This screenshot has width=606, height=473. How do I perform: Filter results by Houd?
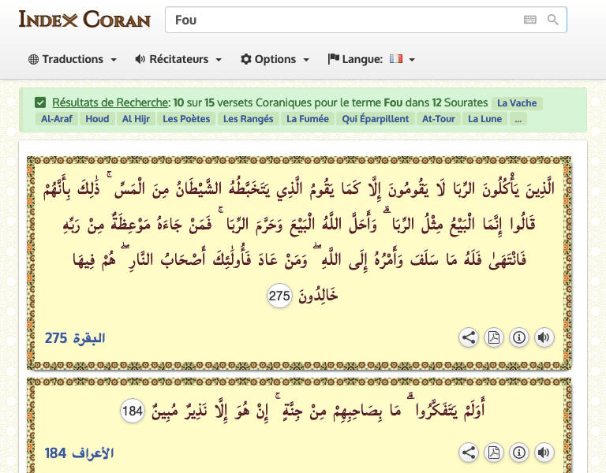pos(97,119)
